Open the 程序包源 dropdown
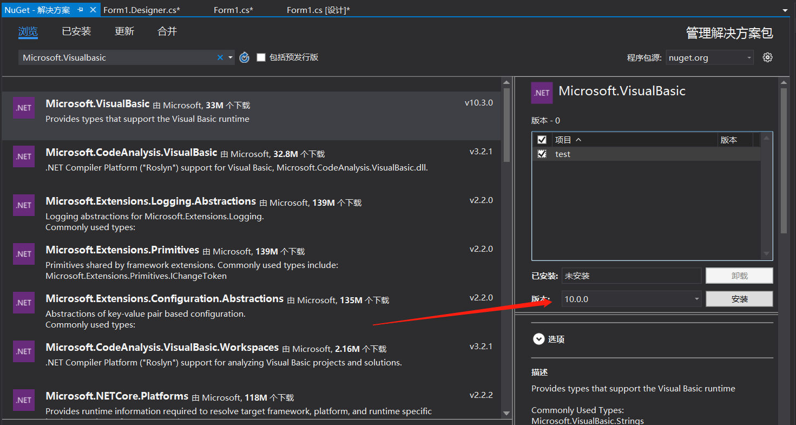This screenshot has height=425, width=796. click(709, 57)
